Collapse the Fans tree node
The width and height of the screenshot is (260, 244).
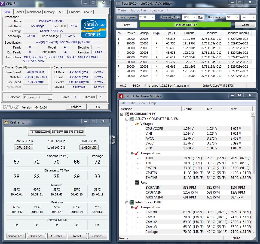point(131,183)
